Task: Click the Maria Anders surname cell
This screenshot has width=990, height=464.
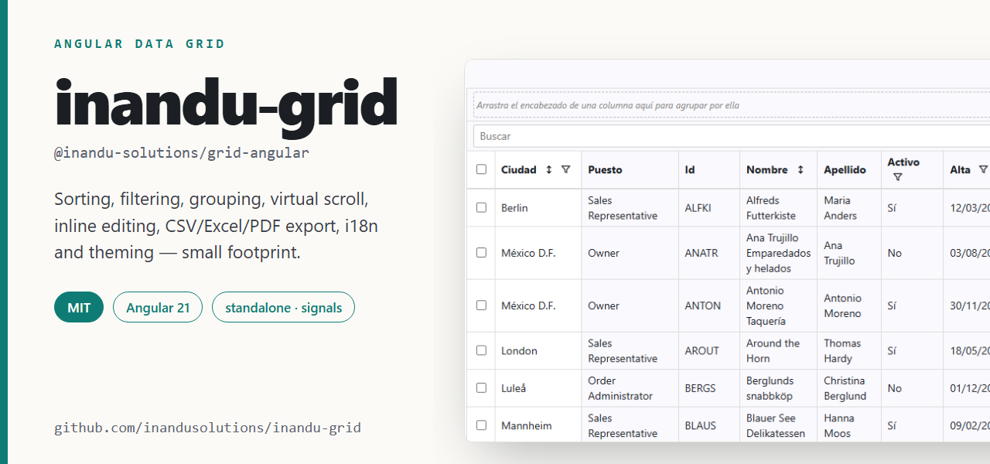Action: tap(849, 207)
